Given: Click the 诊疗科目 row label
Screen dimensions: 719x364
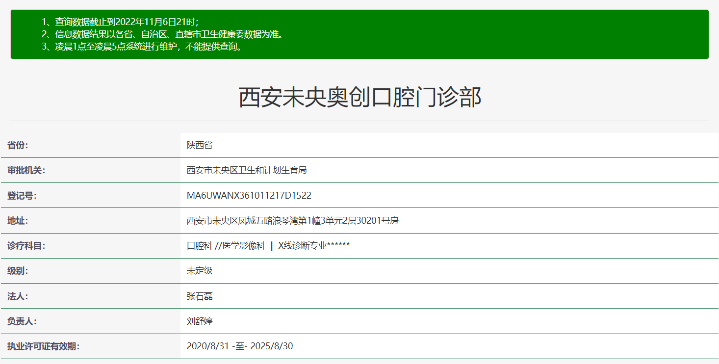Looking at the screenshot, I should [x=26, y=246].
